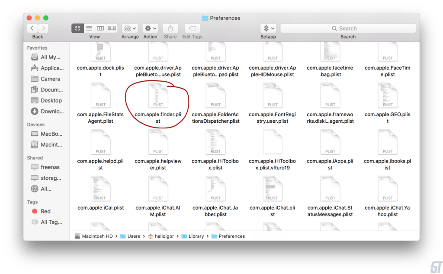This screenshot has width=443, height=274.
Task: Click in the Search field
Action: (348, 29)
